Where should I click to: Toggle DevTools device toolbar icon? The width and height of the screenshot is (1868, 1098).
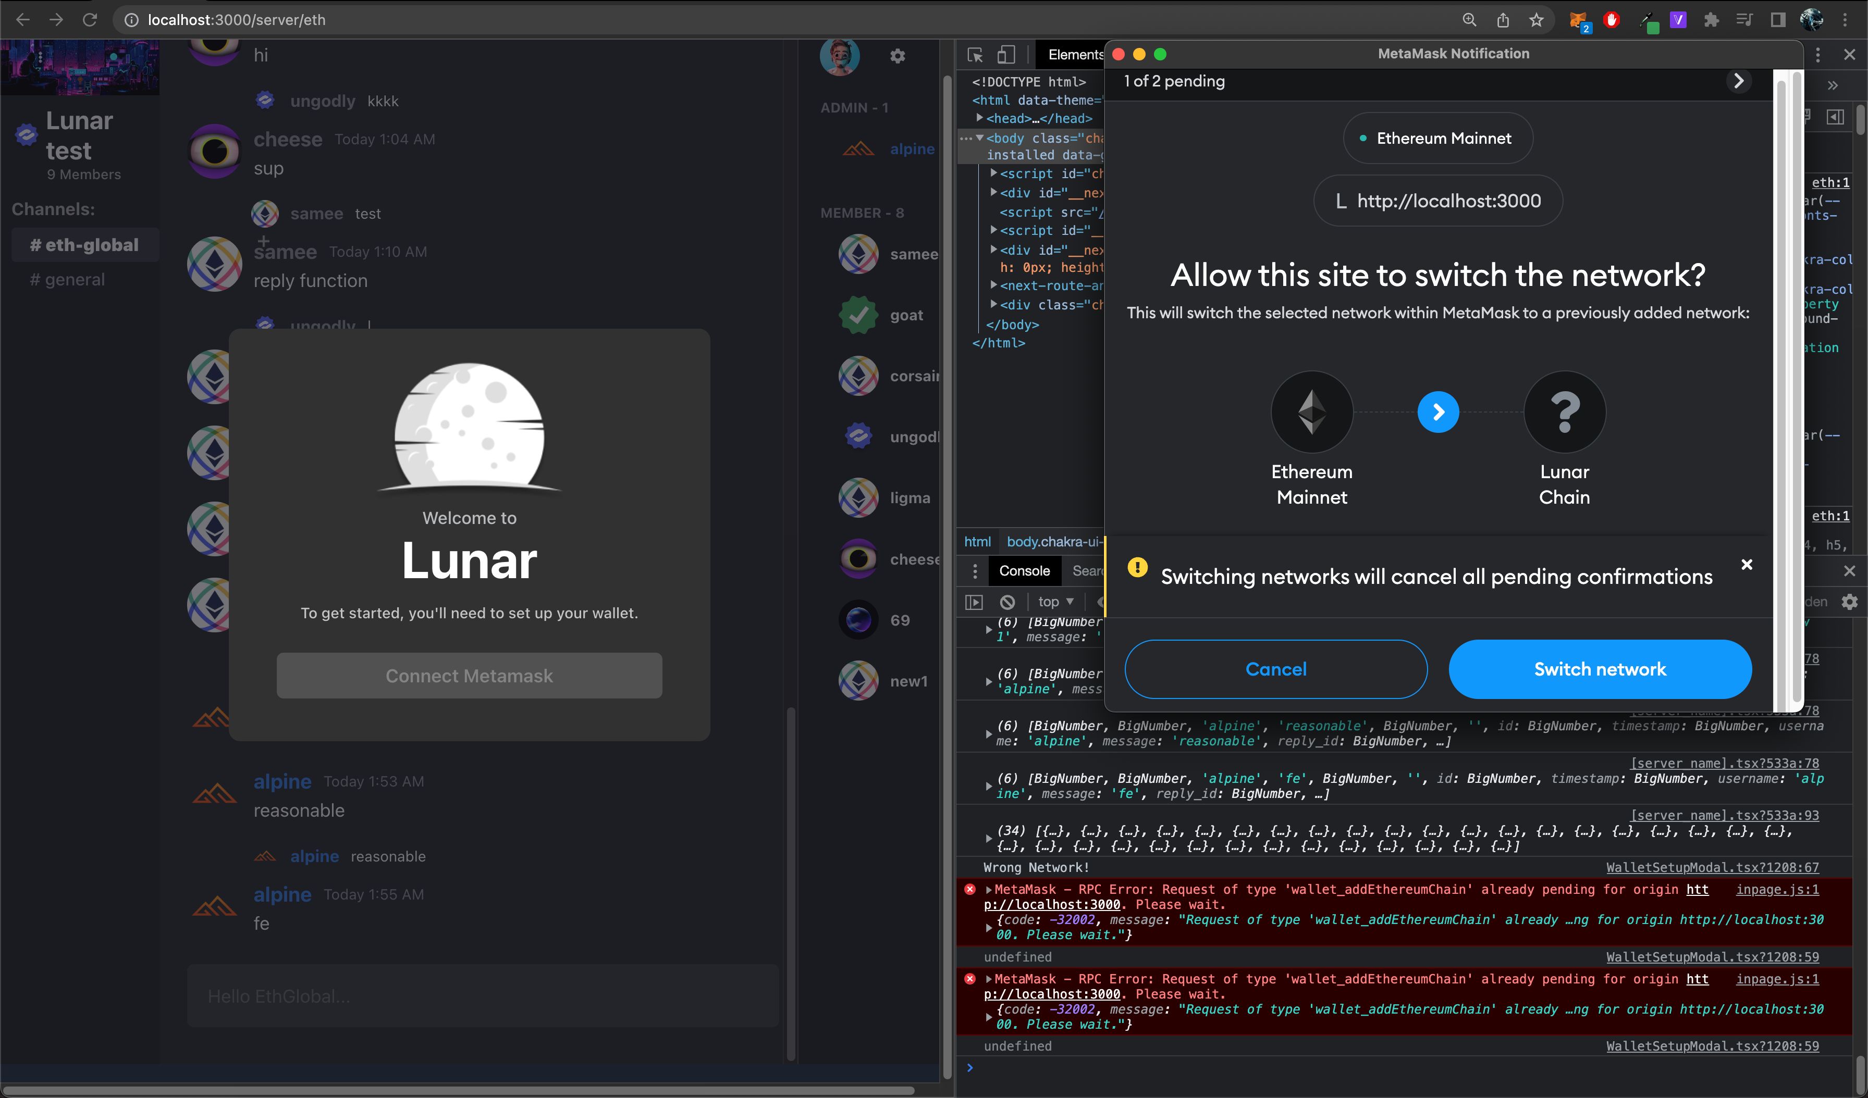click(1006, 55)
